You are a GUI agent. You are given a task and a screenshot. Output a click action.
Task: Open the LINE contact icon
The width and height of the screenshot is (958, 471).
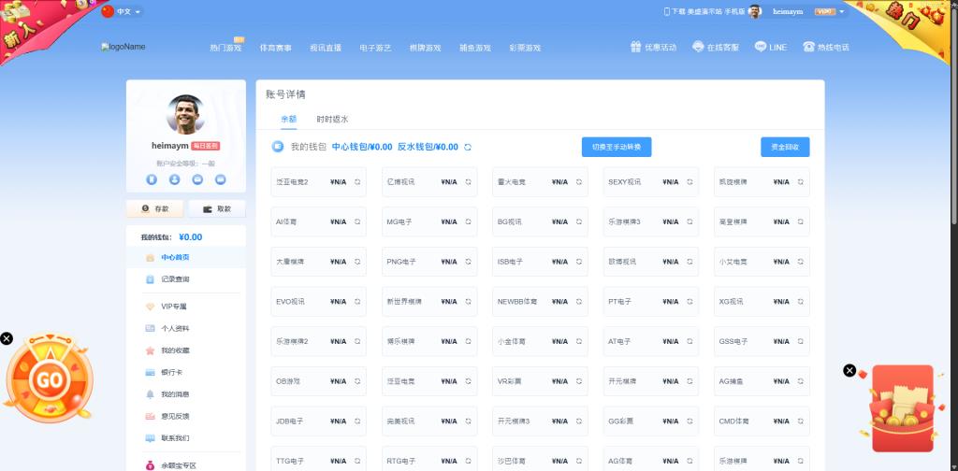click(x=761, y=47)
